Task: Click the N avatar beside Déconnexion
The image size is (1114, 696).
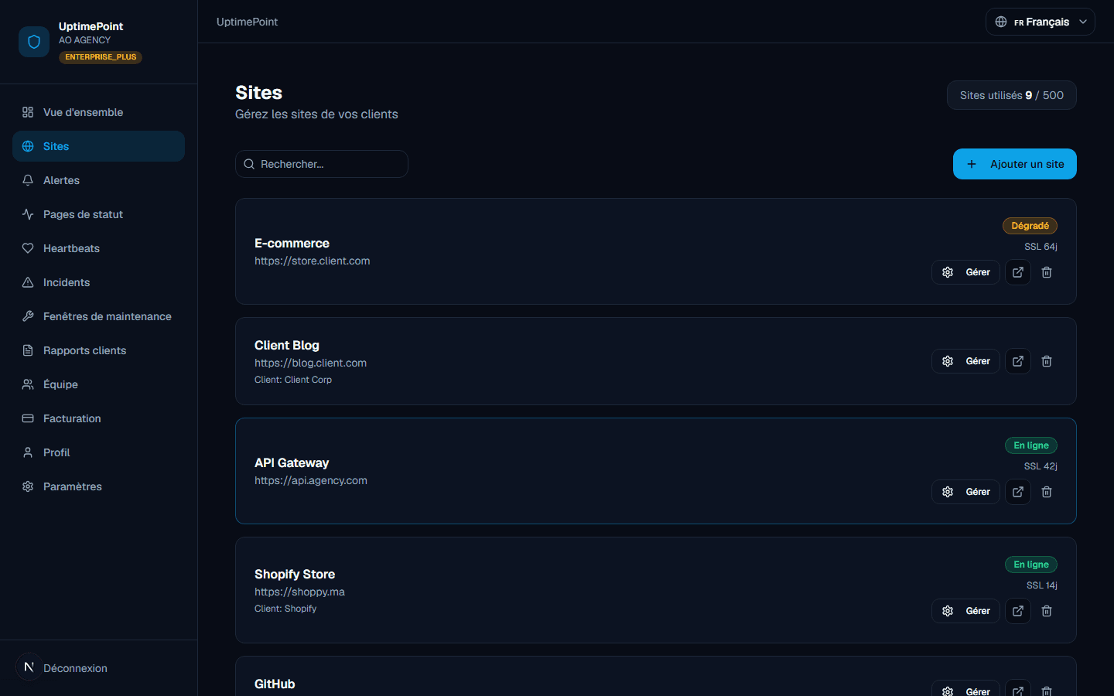Action: (29, 667)
